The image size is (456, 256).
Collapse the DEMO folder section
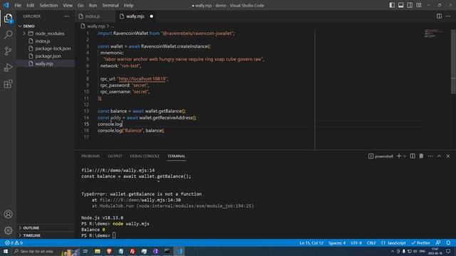coord(46,26)
